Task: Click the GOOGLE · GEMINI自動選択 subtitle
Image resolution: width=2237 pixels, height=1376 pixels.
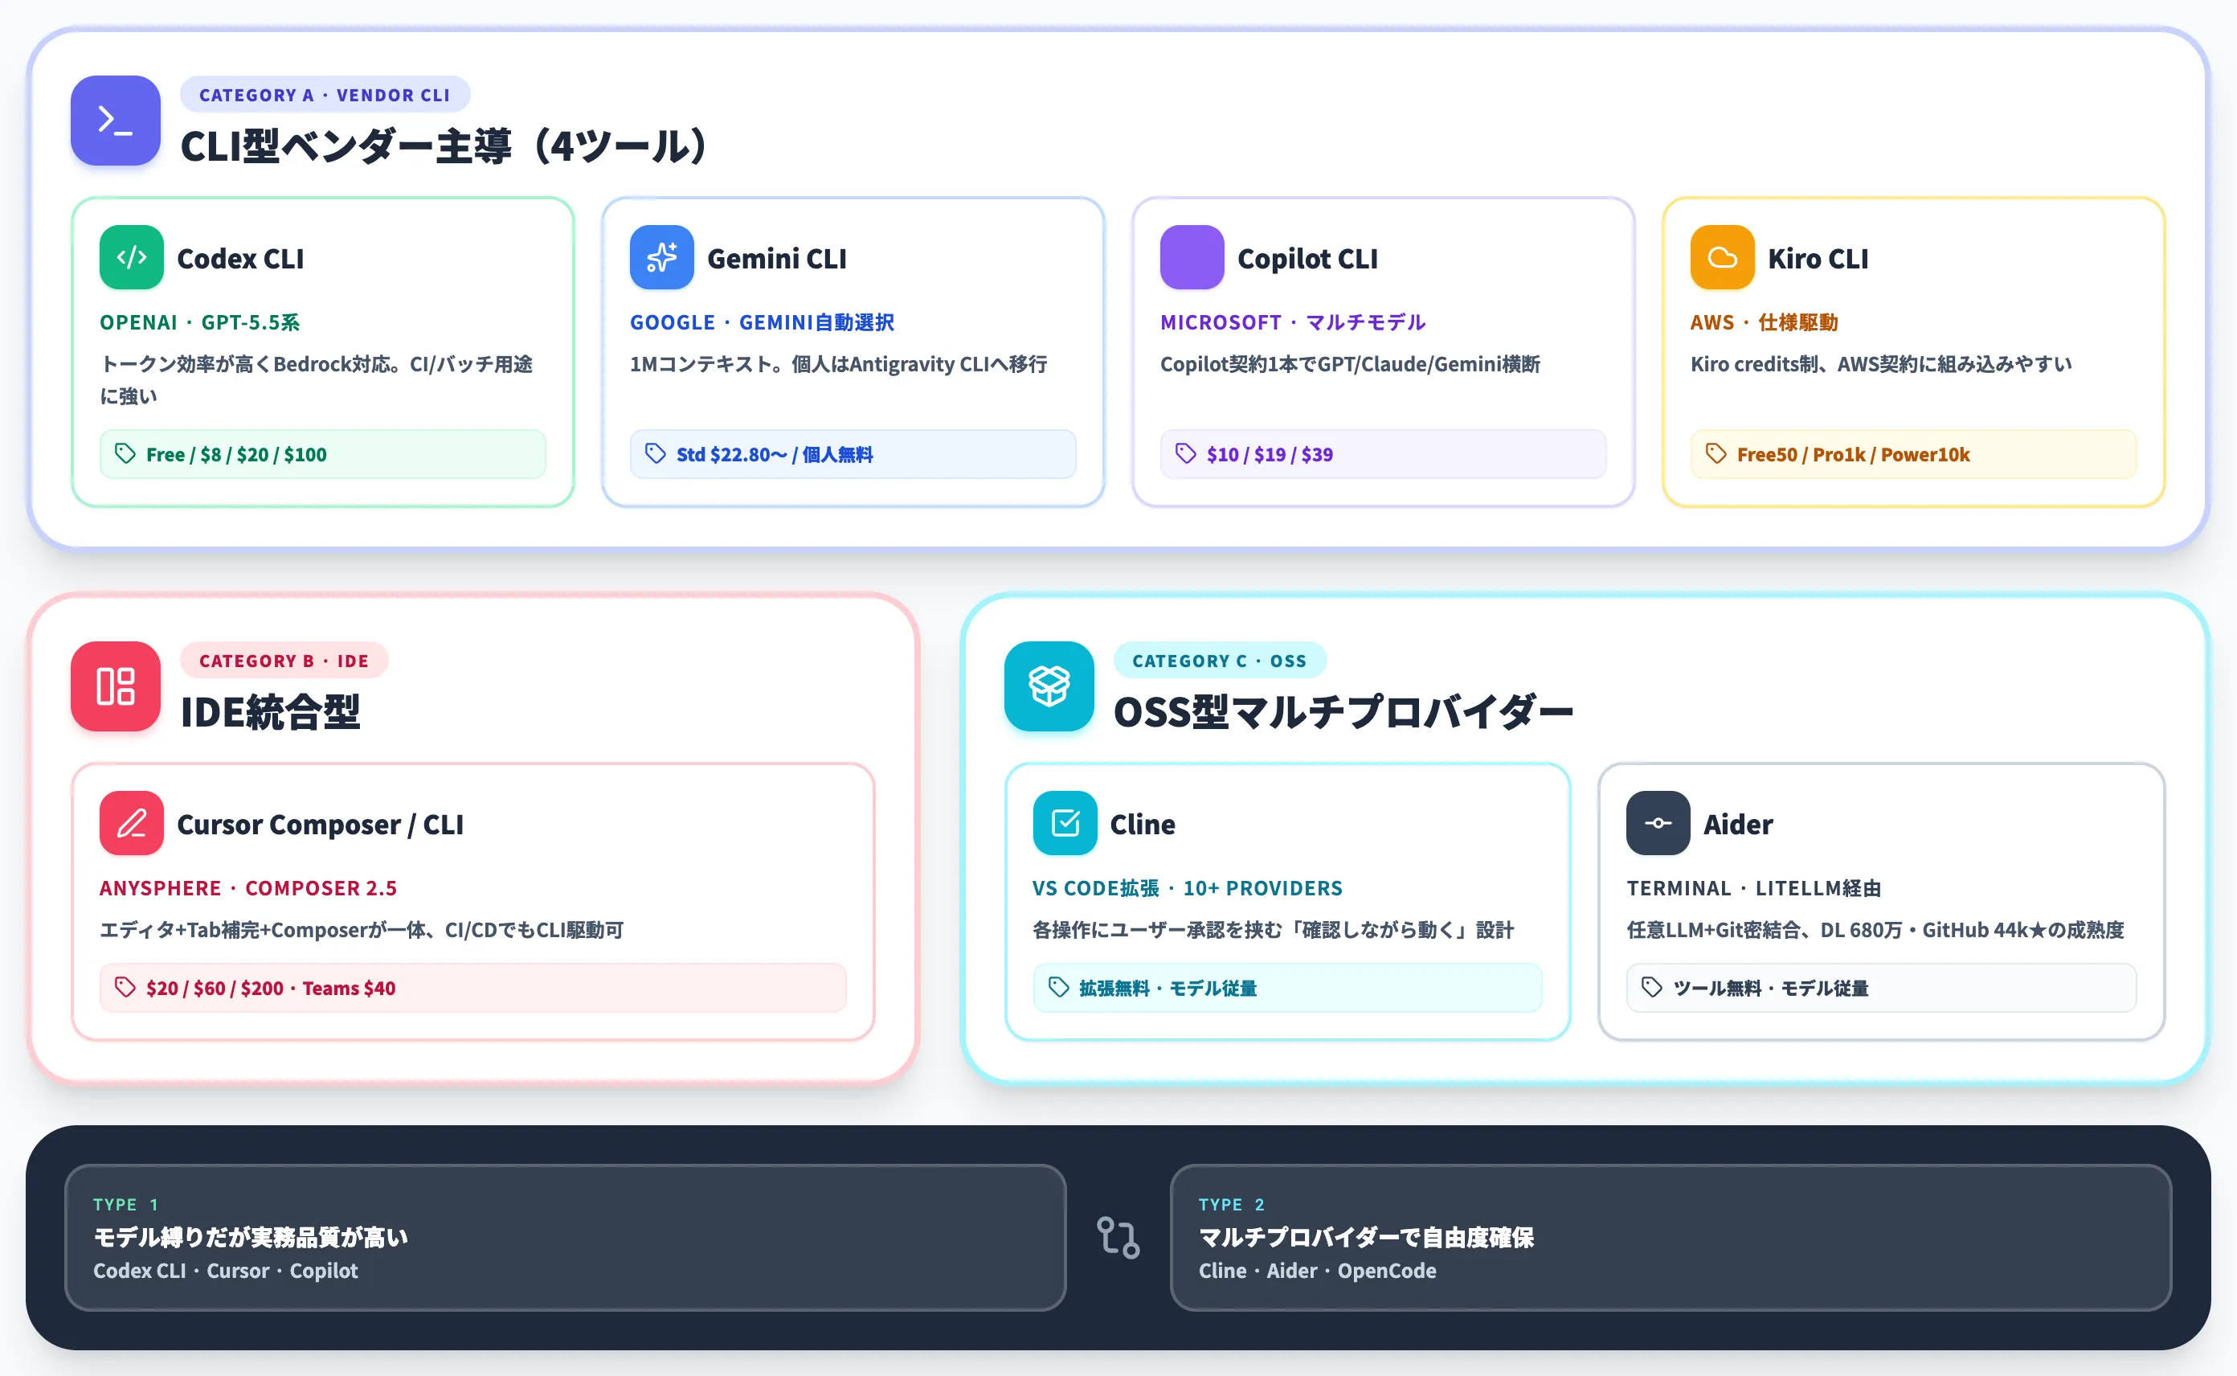Action: [x=763, y=322]
